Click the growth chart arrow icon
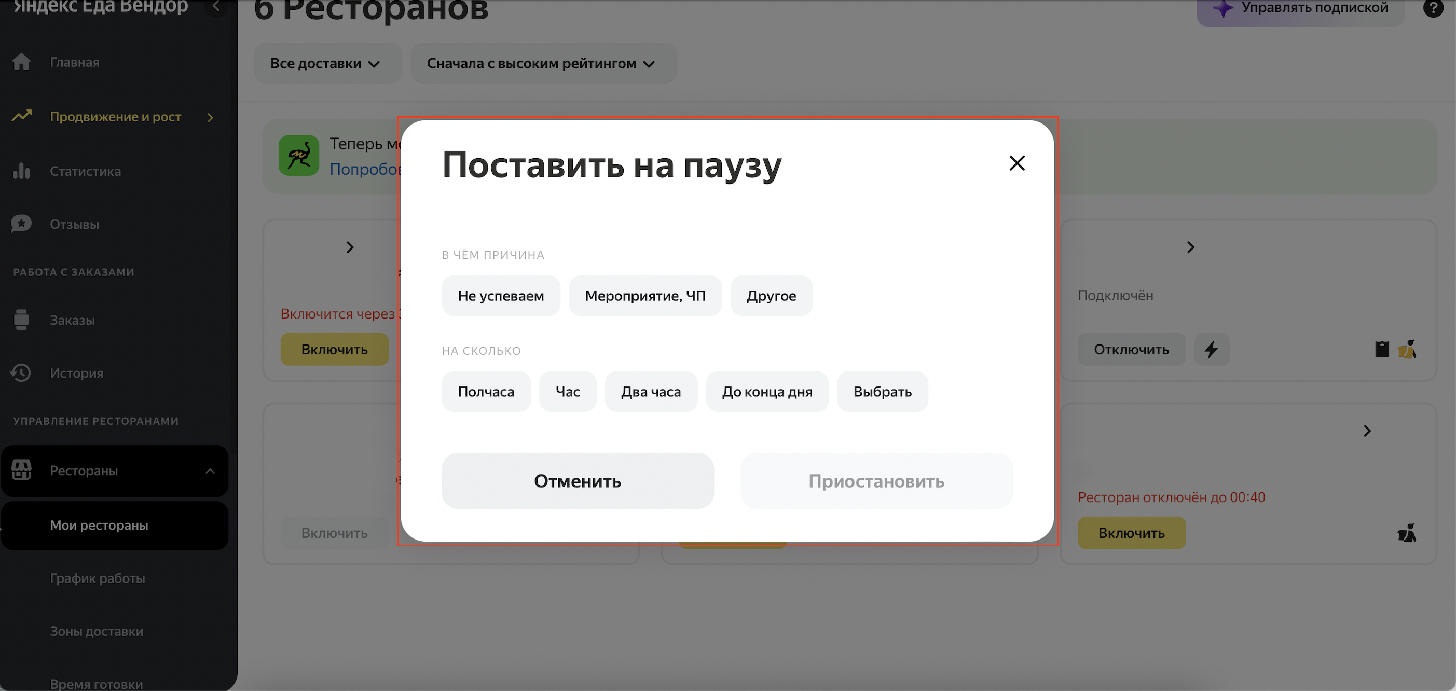 pyautogui.click(x=21, y=116)
